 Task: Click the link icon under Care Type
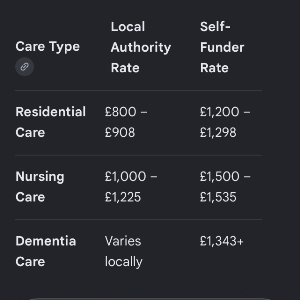click(x=25, y=67)
